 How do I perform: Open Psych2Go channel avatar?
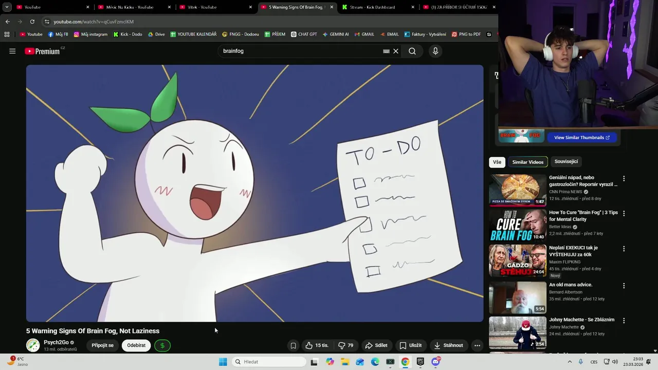tap(33, 345)
